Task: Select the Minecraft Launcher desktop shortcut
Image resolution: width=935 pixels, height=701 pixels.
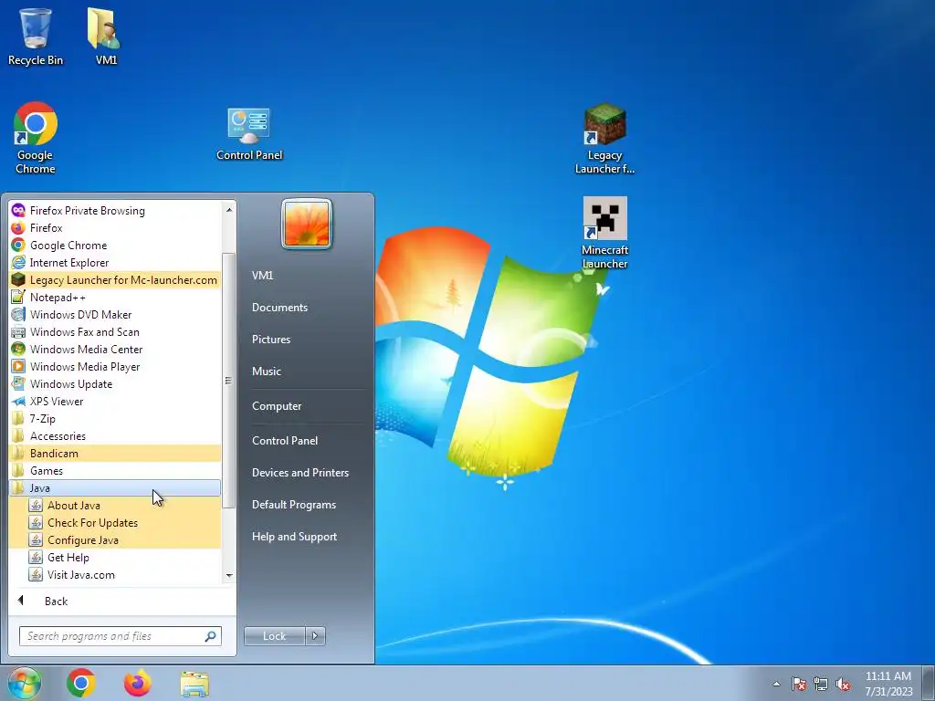Action: point(604,233)
